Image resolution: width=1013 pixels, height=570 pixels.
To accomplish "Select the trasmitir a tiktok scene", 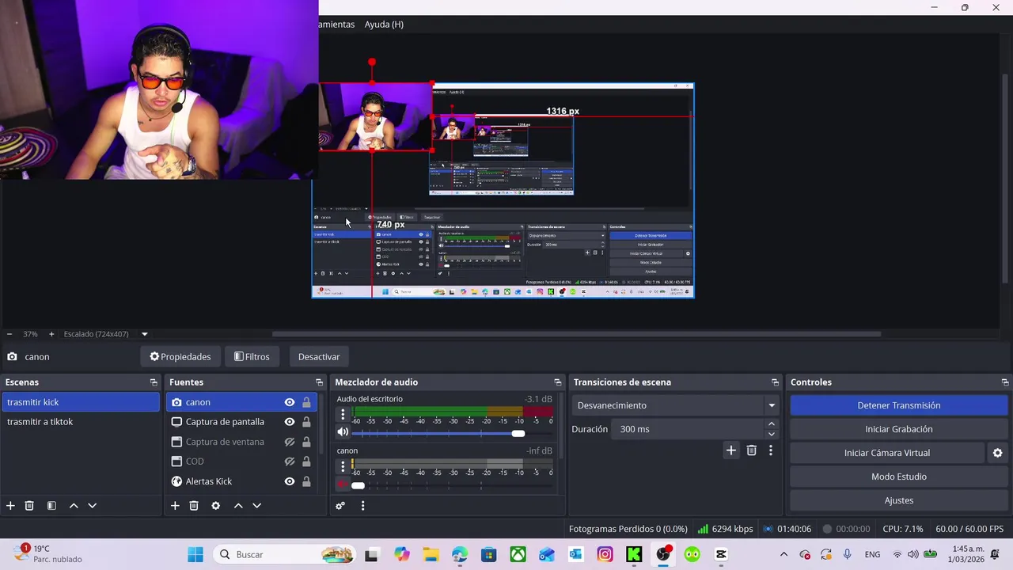I will click(x=80, y=422).
